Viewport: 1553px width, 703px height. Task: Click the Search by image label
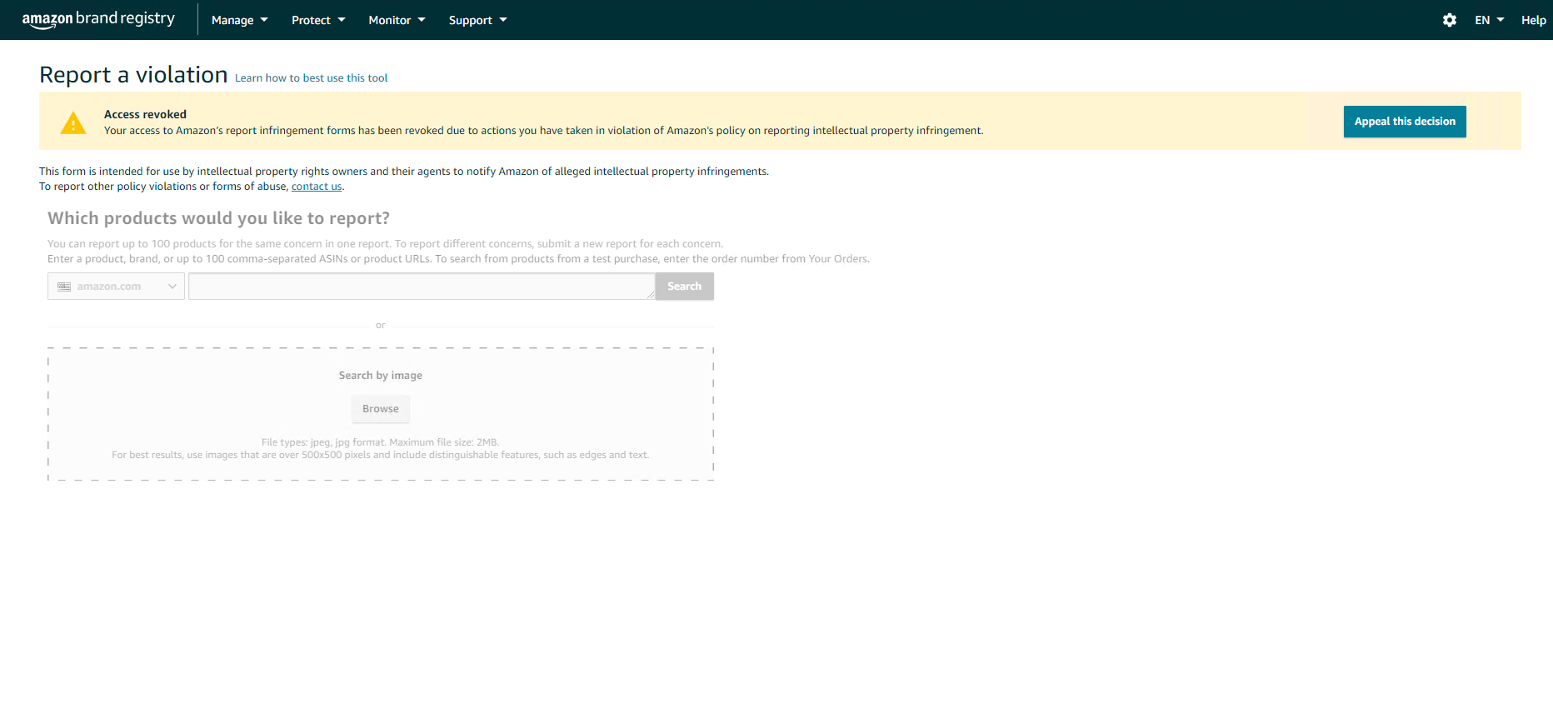[381, 376]
